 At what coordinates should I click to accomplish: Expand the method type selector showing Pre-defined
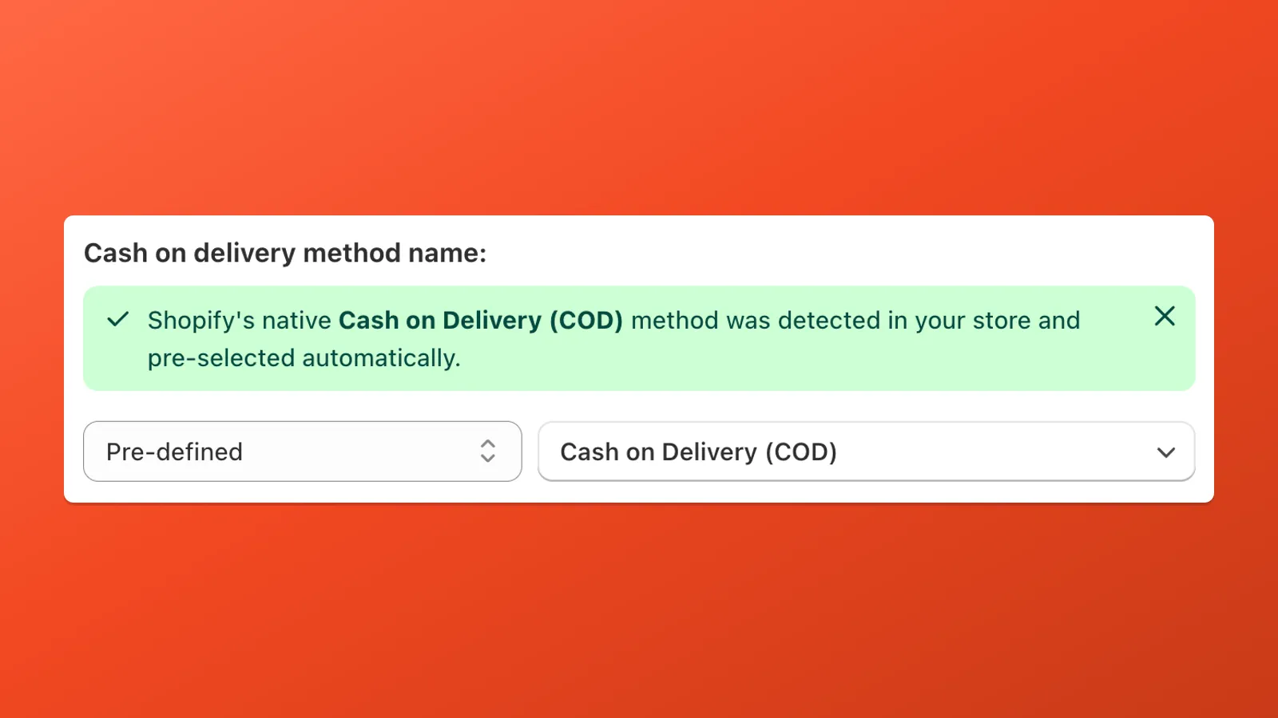tap(302, 452)
